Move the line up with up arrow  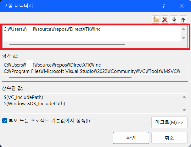tap(183, 19)
